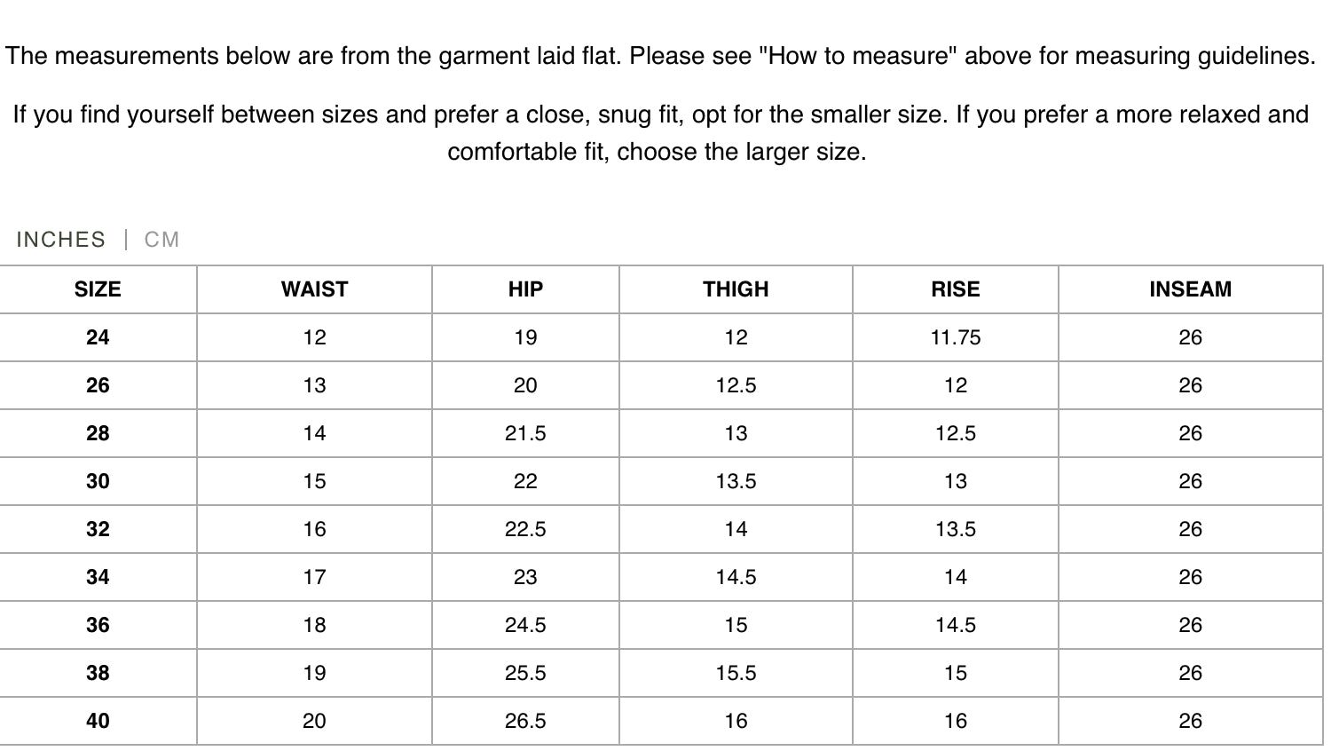Select the size 32 row label
This screenshot has width=1331, height=751.
coord(98,529)
